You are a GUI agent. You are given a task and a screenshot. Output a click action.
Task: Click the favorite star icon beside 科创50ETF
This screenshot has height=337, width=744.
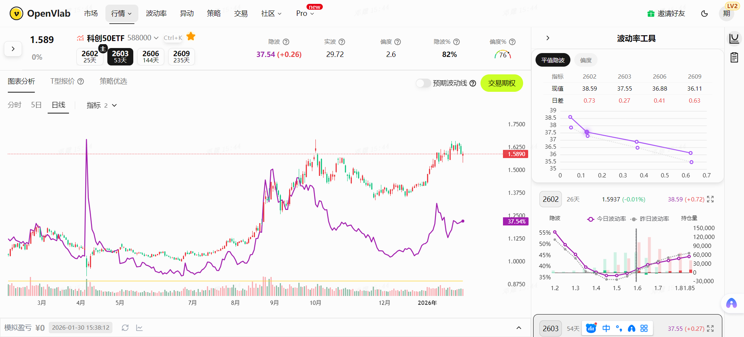tap(191, 37)
